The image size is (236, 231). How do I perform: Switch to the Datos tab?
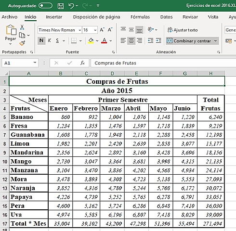point(166,17)
